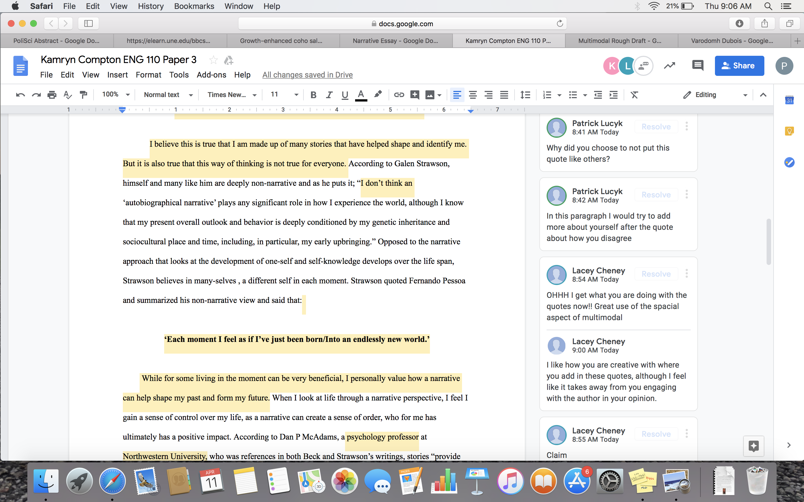This screenshot has width=804, height=502.
Task: Star the Kamryn Compton document
Action: (213, 60)
